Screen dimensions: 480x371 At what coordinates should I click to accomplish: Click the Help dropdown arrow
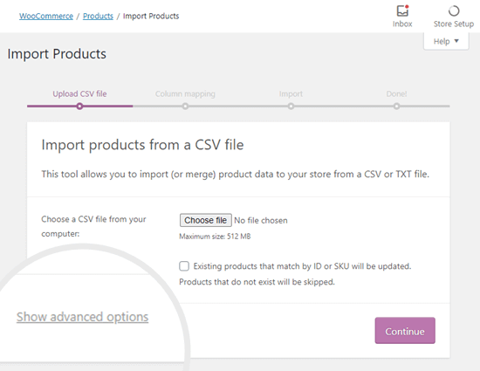[456, 41]
